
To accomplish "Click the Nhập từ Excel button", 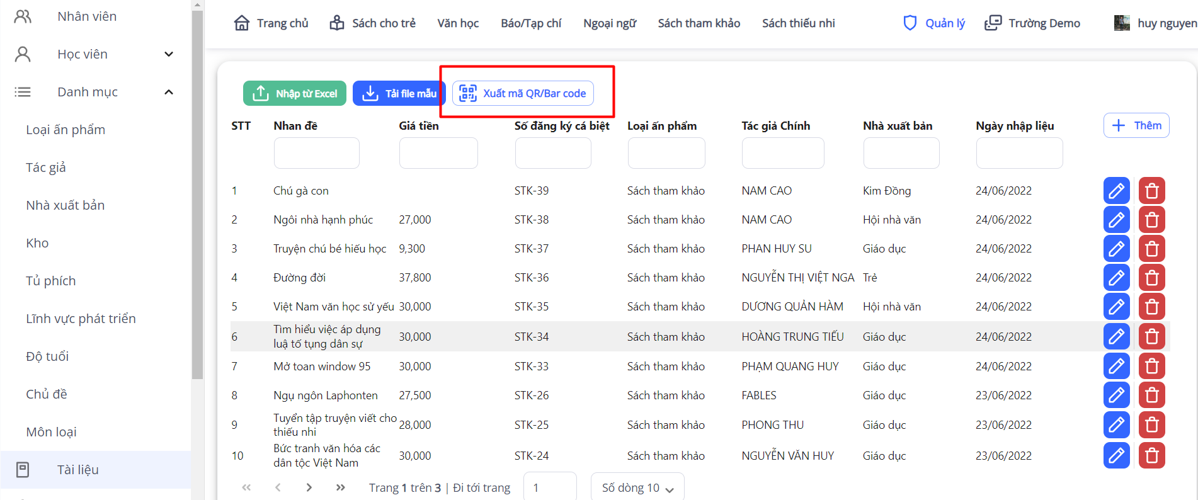I will (295, 93).
